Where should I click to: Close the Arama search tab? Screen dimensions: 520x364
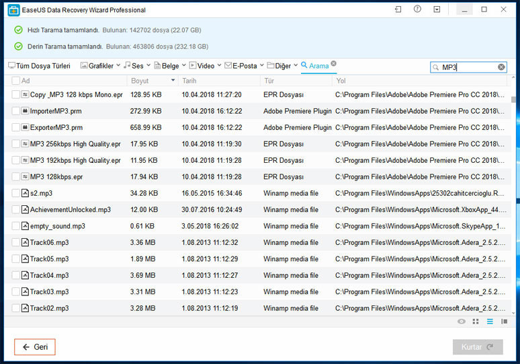[x=334, y=63]
